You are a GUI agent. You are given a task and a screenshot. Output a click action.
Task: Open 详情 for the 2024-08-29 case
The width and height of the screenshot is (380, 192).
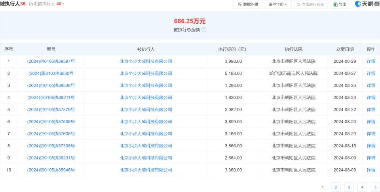tap(371, 61)
